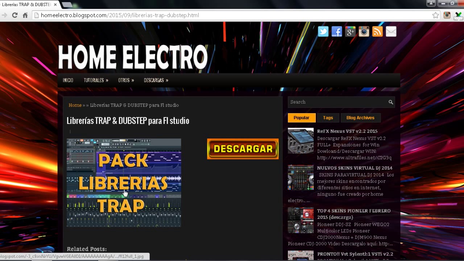
Task: Reload the page with refresh icon
Action: (x=15, y=15)
